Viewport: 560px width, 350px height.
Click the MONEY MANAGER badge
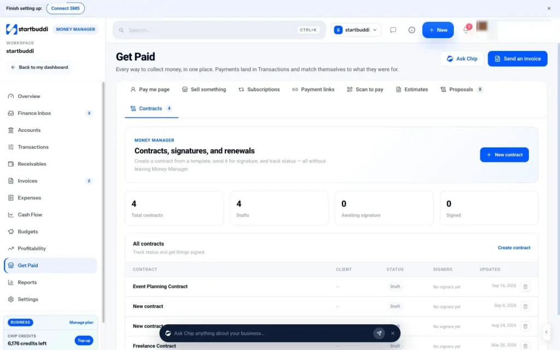pos(75,30)
